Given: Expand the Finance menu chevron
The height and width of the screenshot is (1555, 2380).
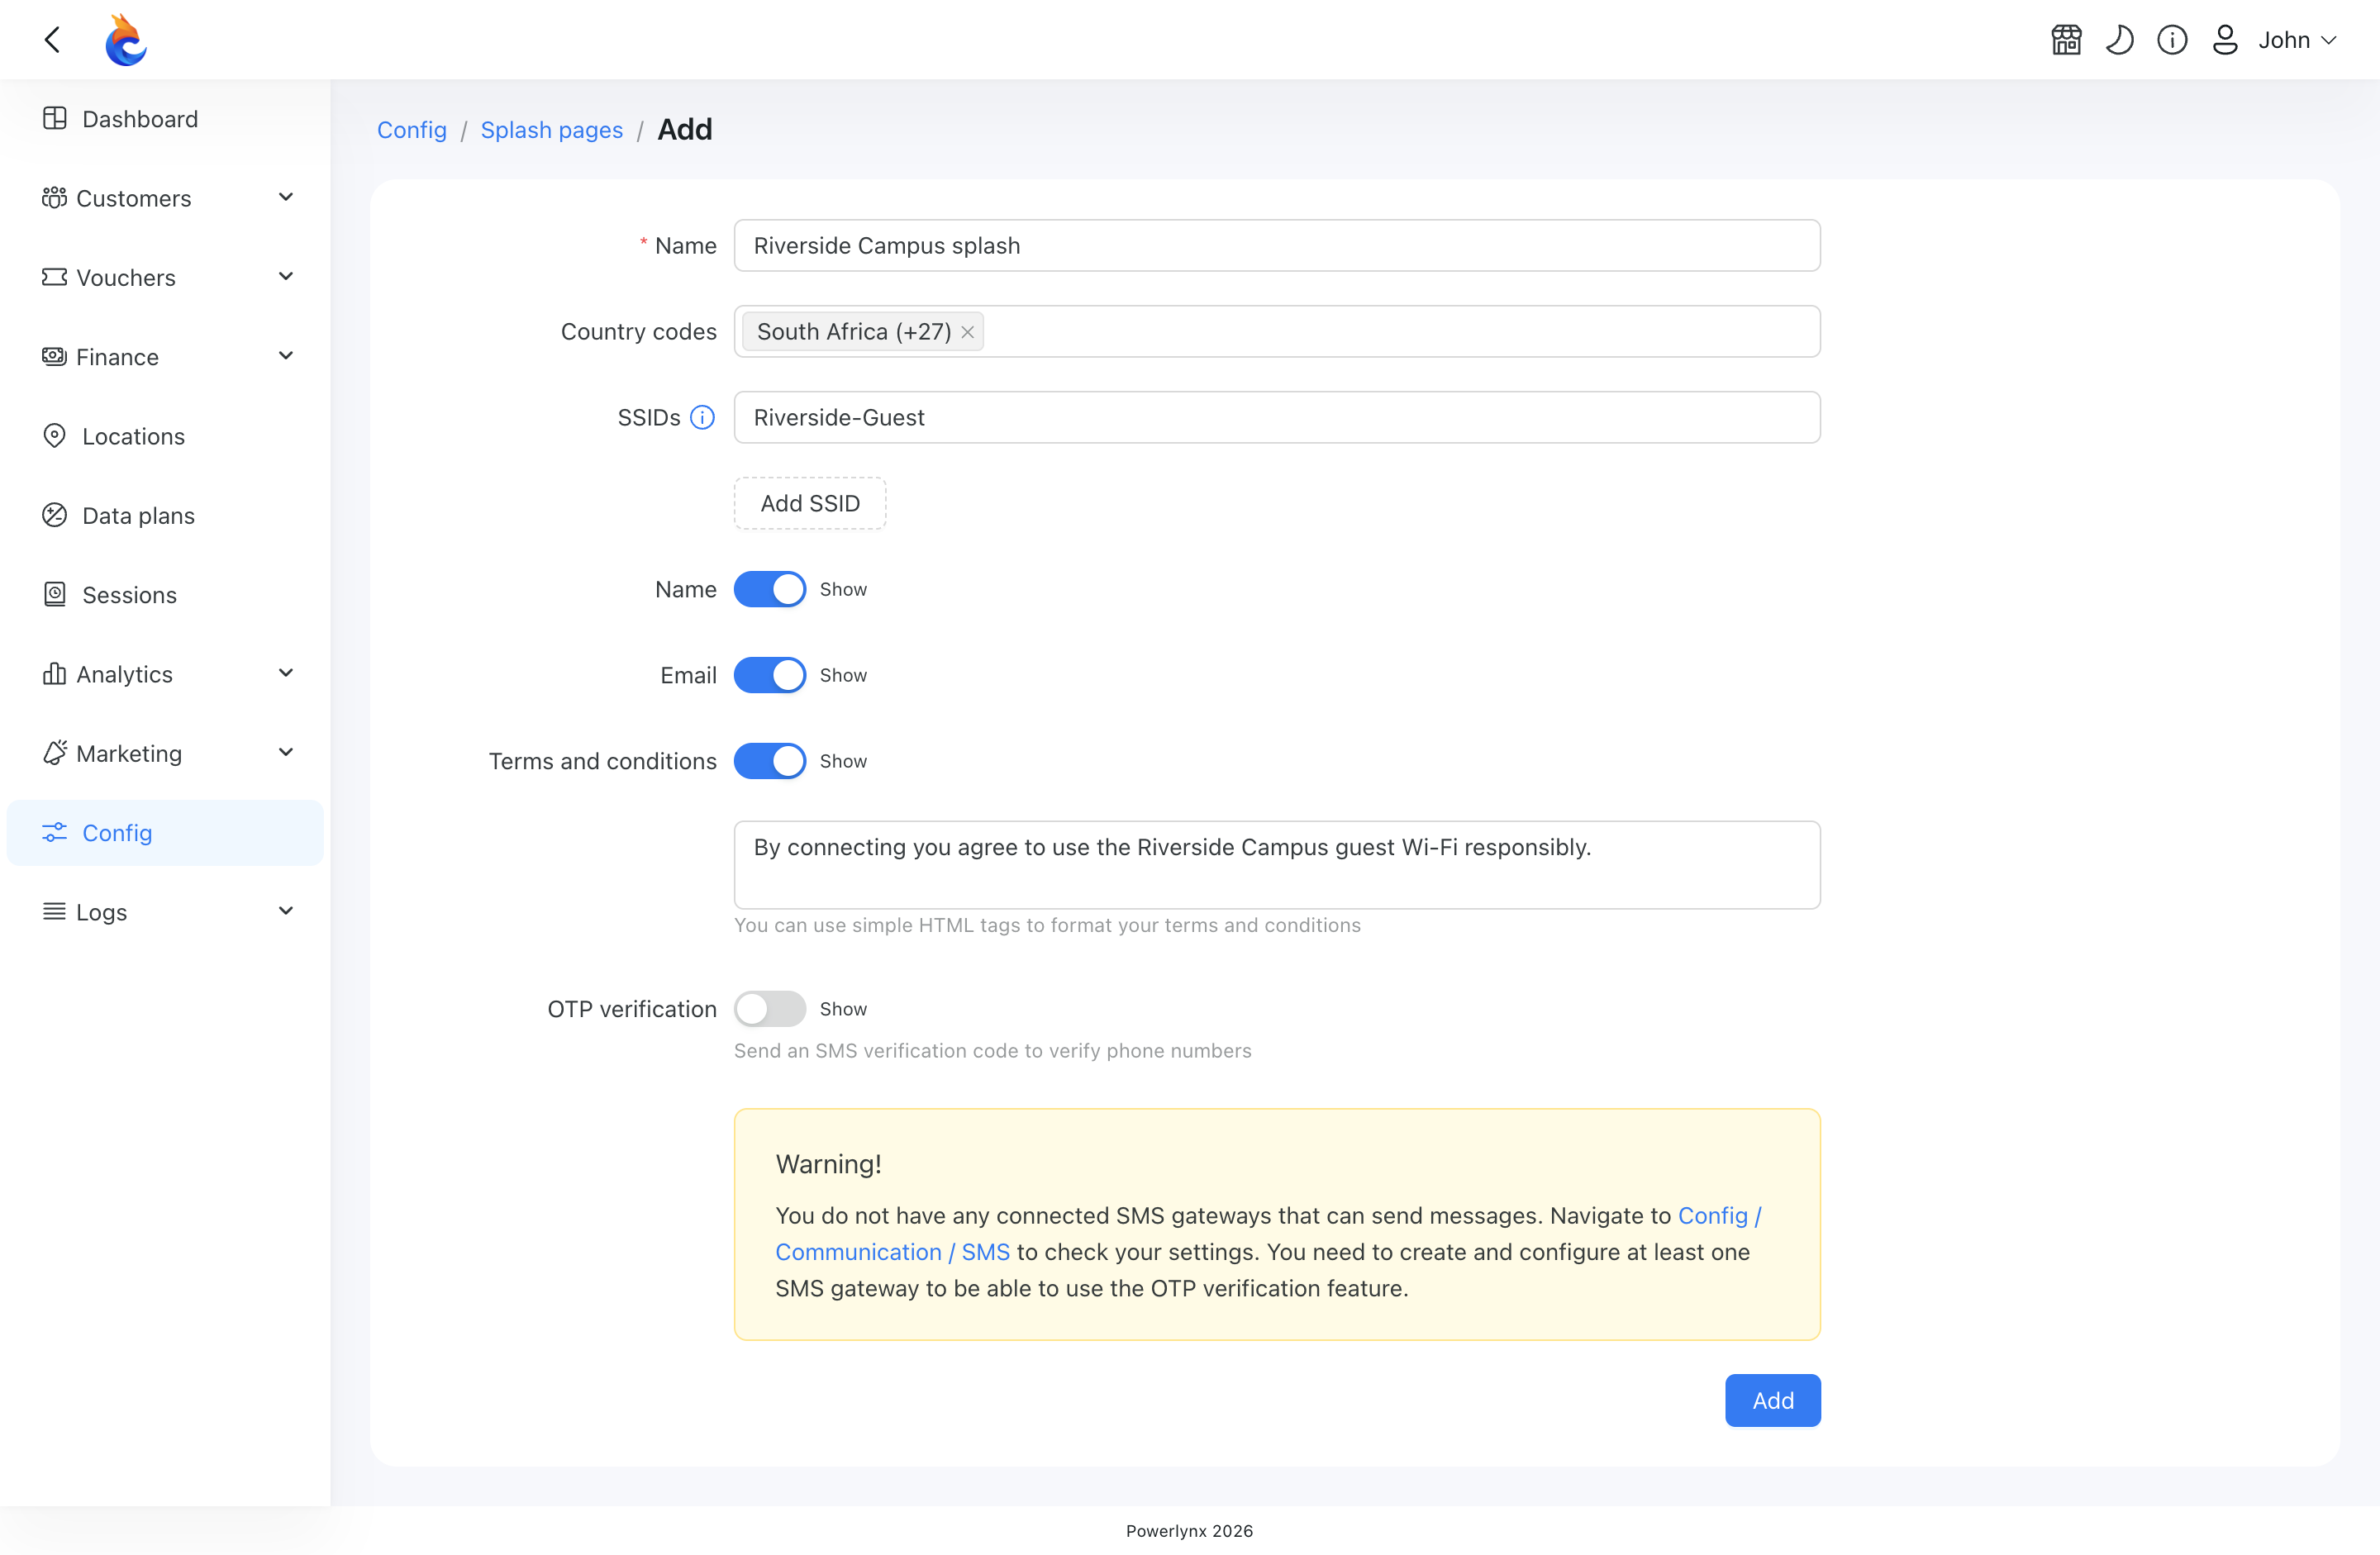Looking at the screenshot, I should pos(286,356).
